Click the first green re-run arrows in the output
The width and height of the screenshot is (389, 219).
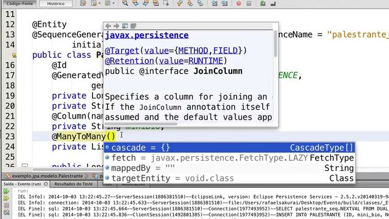[6, 191]
